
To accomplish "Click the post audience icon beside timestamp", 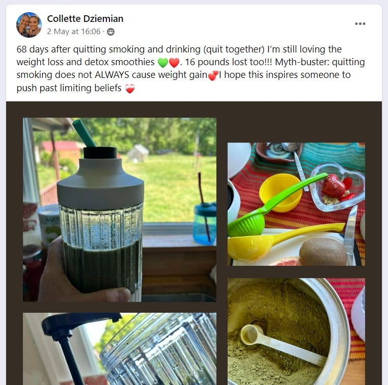I will point(110,32).
